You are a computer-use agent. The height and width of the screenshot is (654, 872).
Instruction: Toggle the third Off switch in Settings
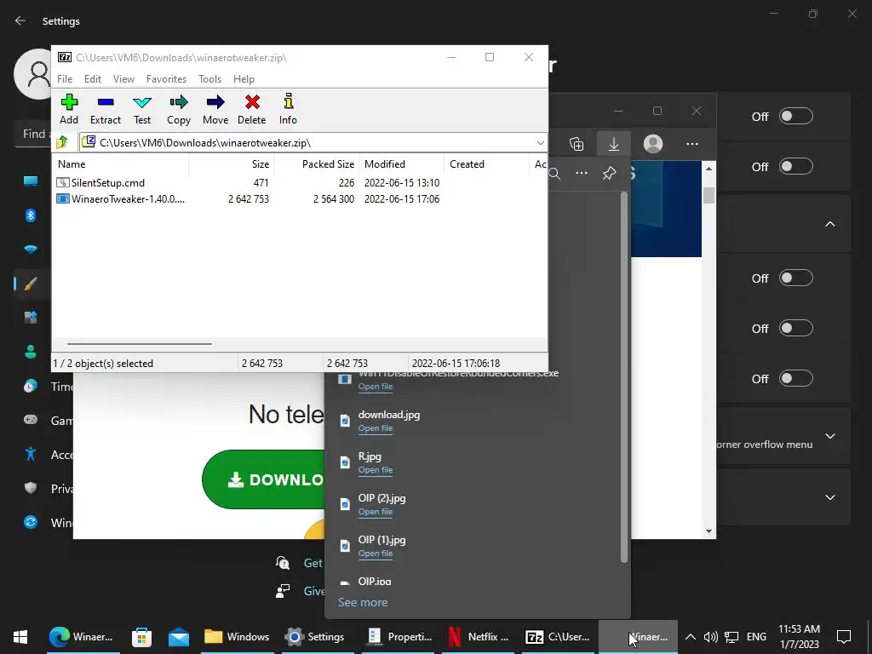tap(796, 278)
